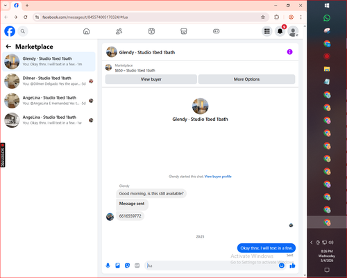Click the Glendy chat header title
The image size is (347, 278).
pos(147,52)
